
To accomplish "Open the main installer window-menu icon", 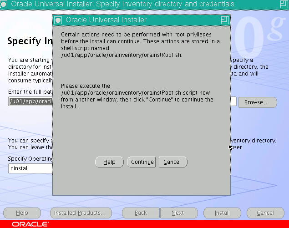I will tap(4, 4).
